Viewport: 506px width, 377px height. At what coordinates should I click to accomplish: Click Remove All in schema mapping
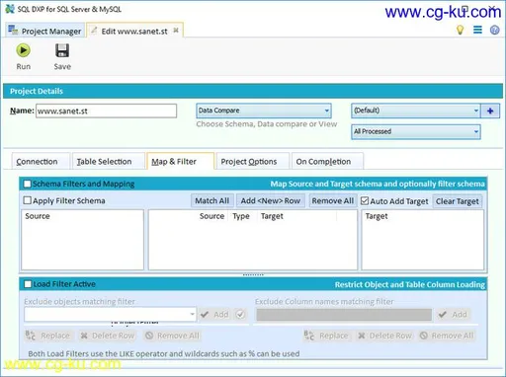332,200
